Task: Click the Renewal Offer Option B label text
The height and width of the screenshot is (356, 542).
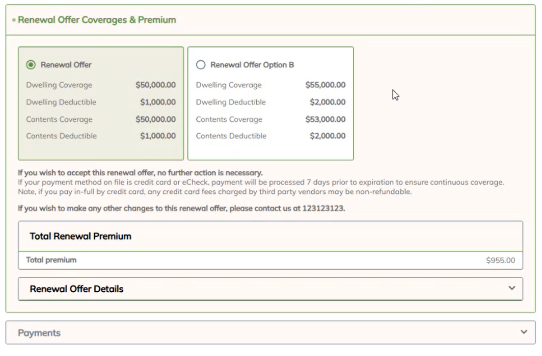Action: coord(252,65)
